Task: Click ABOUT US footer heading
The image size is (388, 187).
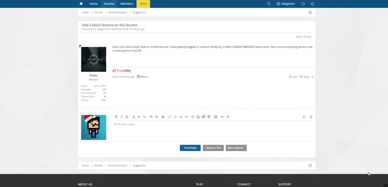Action: point(85,184)
